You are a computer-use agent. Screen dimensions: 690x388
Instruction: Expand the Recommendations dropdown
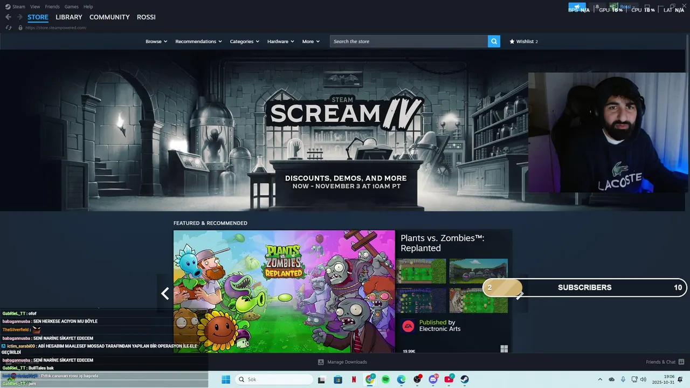pyautogui.click(x=198, y=41)
